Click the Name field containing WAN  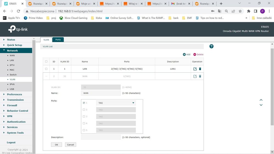click(x=101, y=93)
